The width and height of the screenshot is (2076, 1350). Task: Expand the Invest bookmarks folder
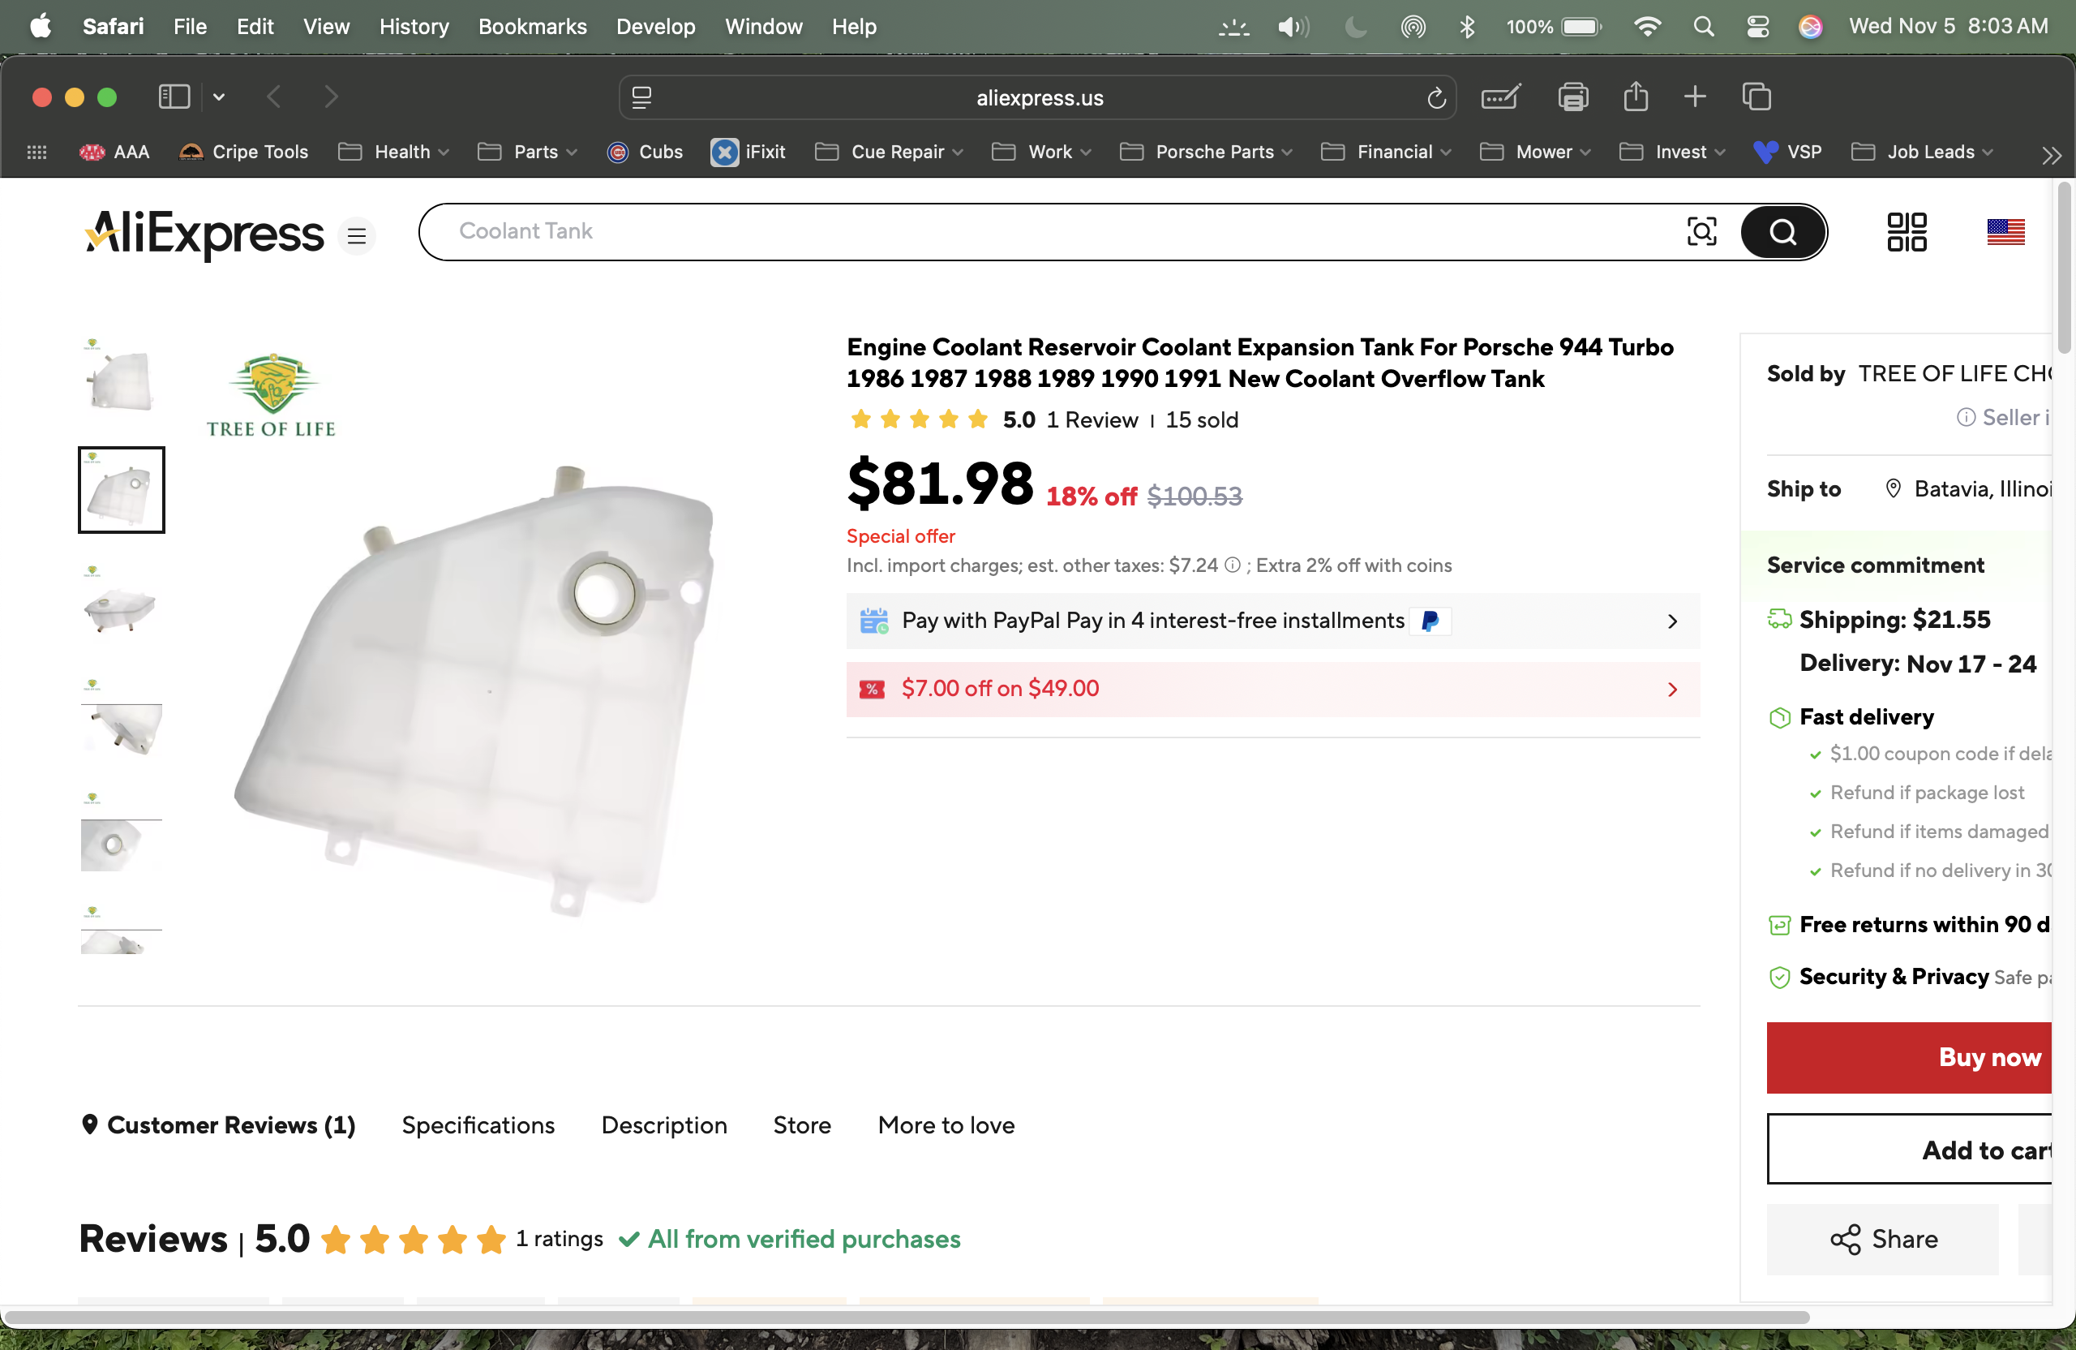tap(1673, 152)
